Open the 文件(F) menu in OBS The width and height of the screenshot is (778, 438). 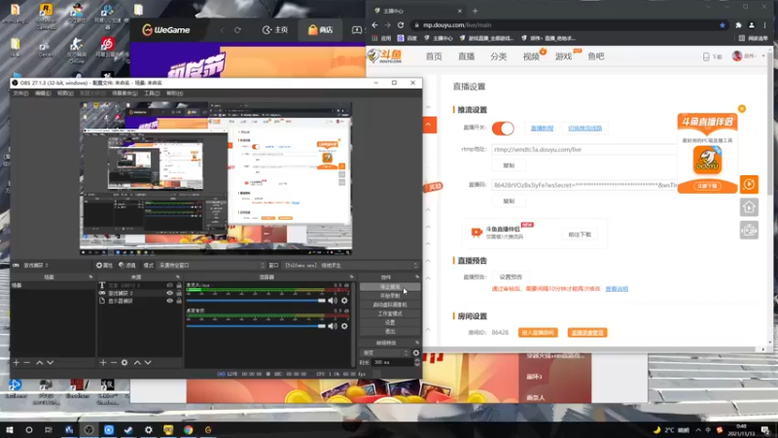20,93
